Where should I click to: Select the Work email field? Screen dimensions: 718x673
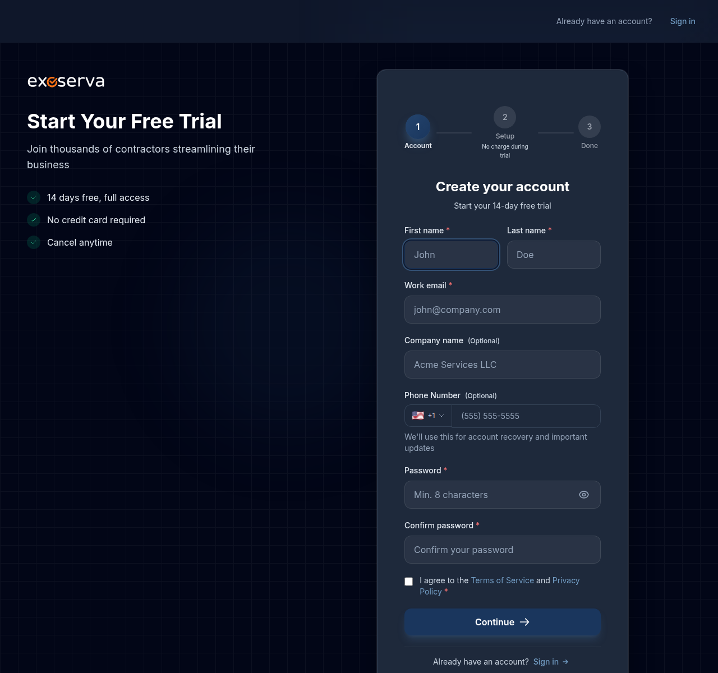click(502, 310)
